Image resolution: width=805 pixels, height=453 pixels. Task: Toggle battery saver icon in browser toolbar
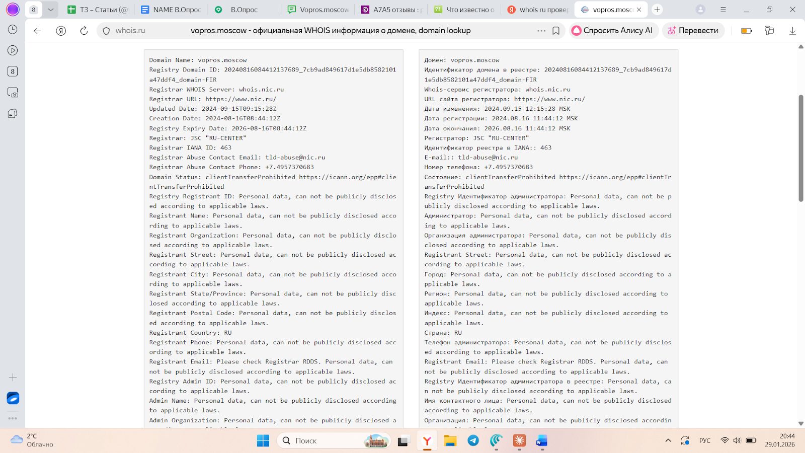tap(746, 31)
